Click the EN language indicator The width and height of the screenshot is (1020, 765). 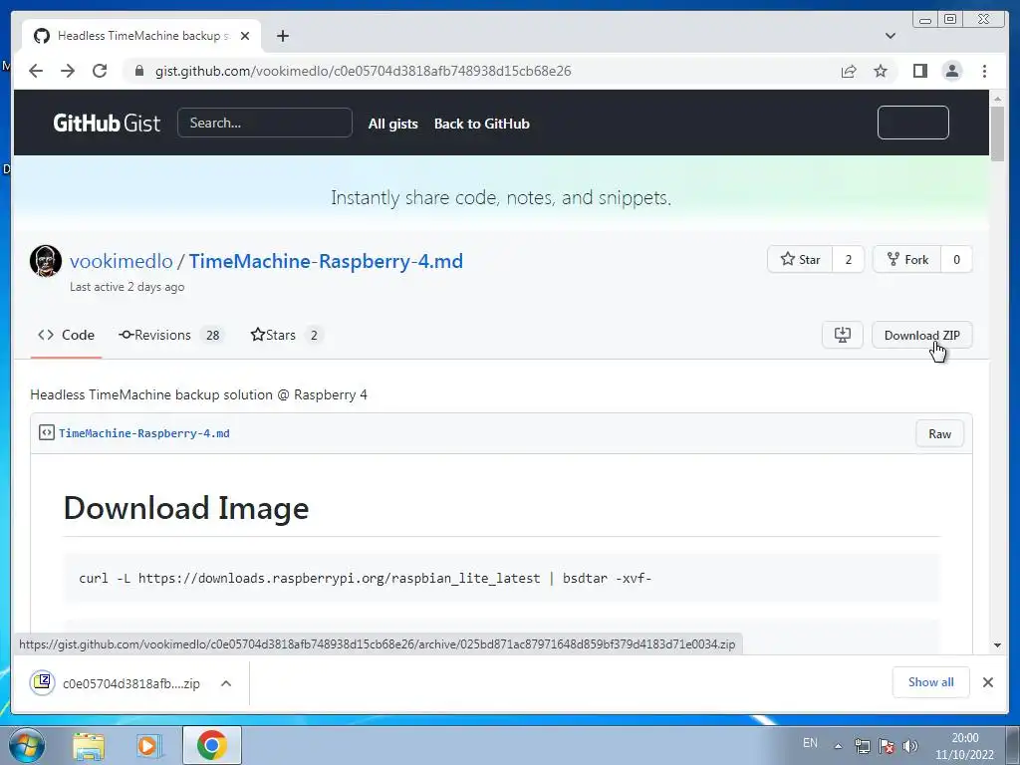click(x=810, y=743)
